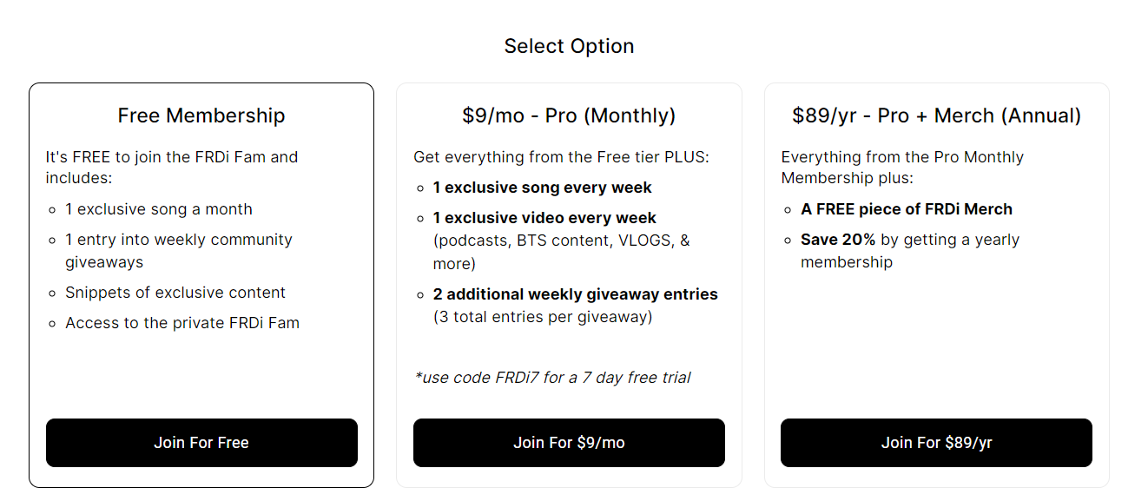
Task: Click the FRDi7 free trial code note
Action: [552, 378]
